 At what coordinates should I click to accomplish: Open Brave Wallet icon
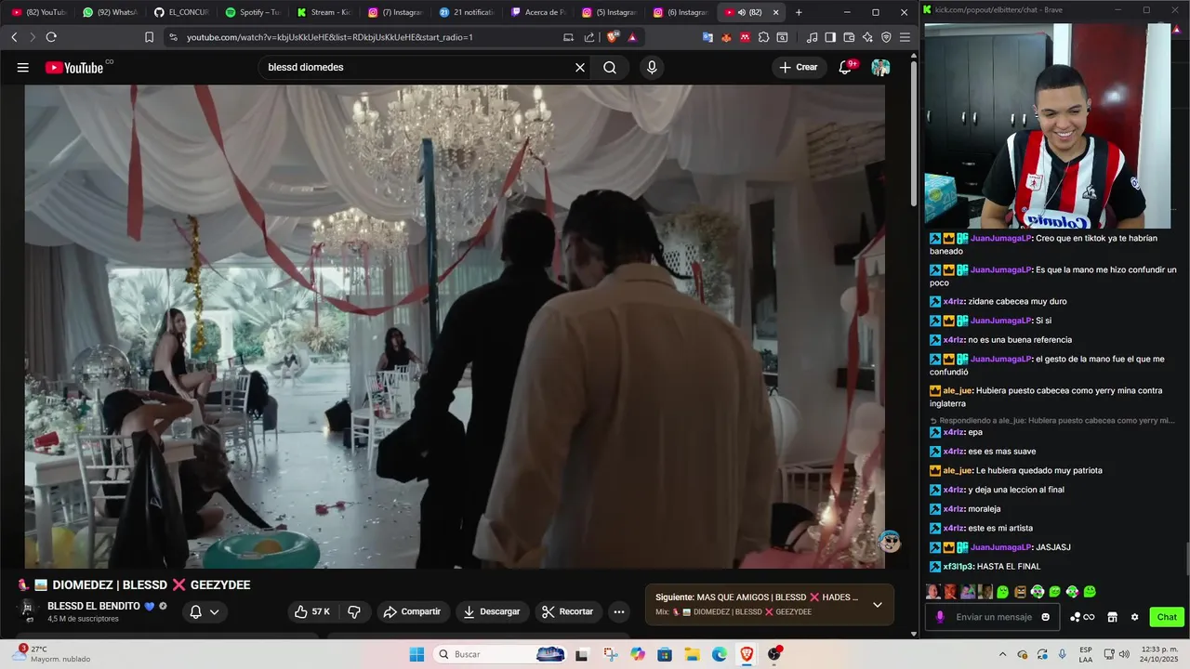pyautogui.click(x=849, y=37)
